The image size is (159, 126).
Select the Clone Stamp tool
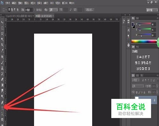tap(2, 68)
